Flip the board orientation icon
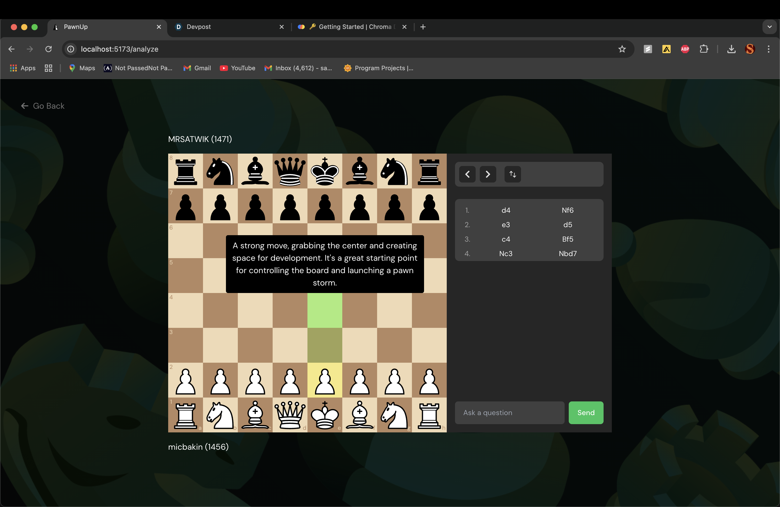 (513, 174)
